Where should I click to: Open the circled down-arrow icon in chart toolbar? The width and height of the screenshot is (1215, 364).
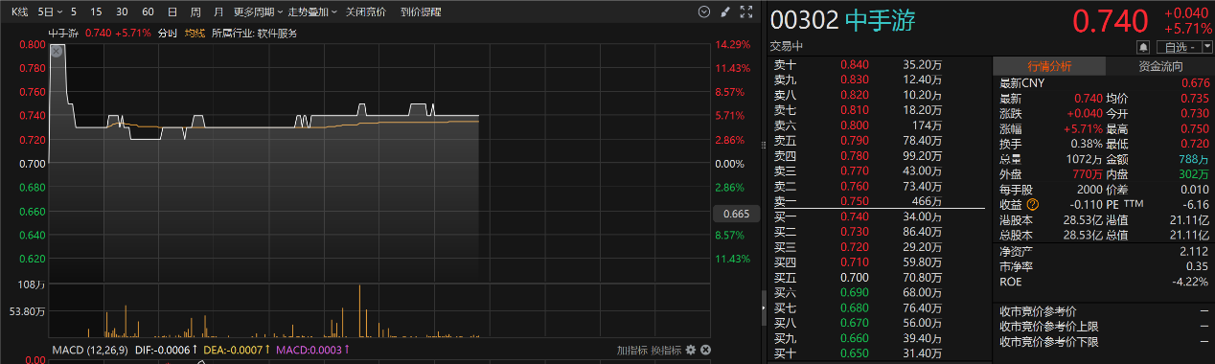[x=705, y=11]
